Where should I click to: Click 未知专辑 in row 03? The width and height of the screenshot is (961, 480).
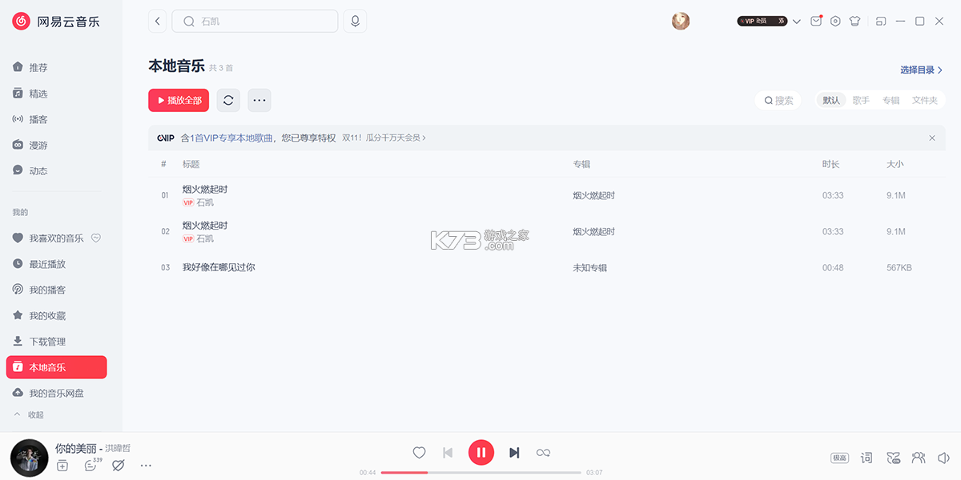coord(589,267)
